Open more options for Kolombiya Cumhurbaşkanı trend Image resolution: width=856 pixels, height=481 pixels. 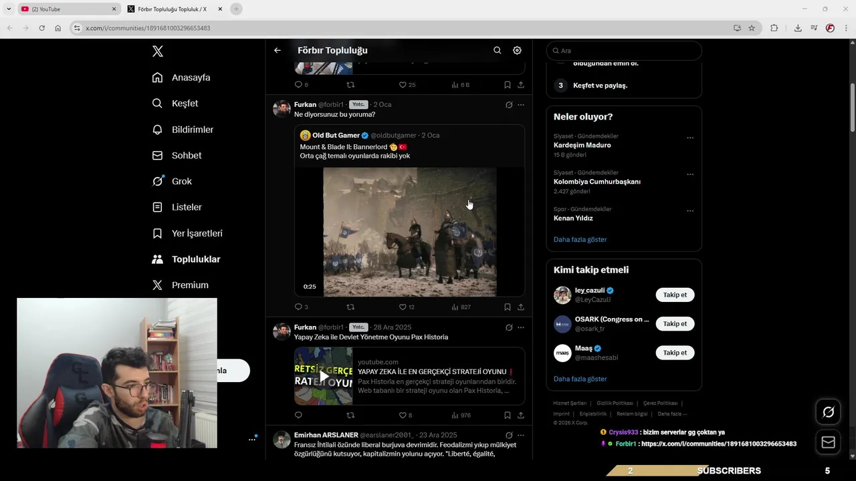(690, 174)
